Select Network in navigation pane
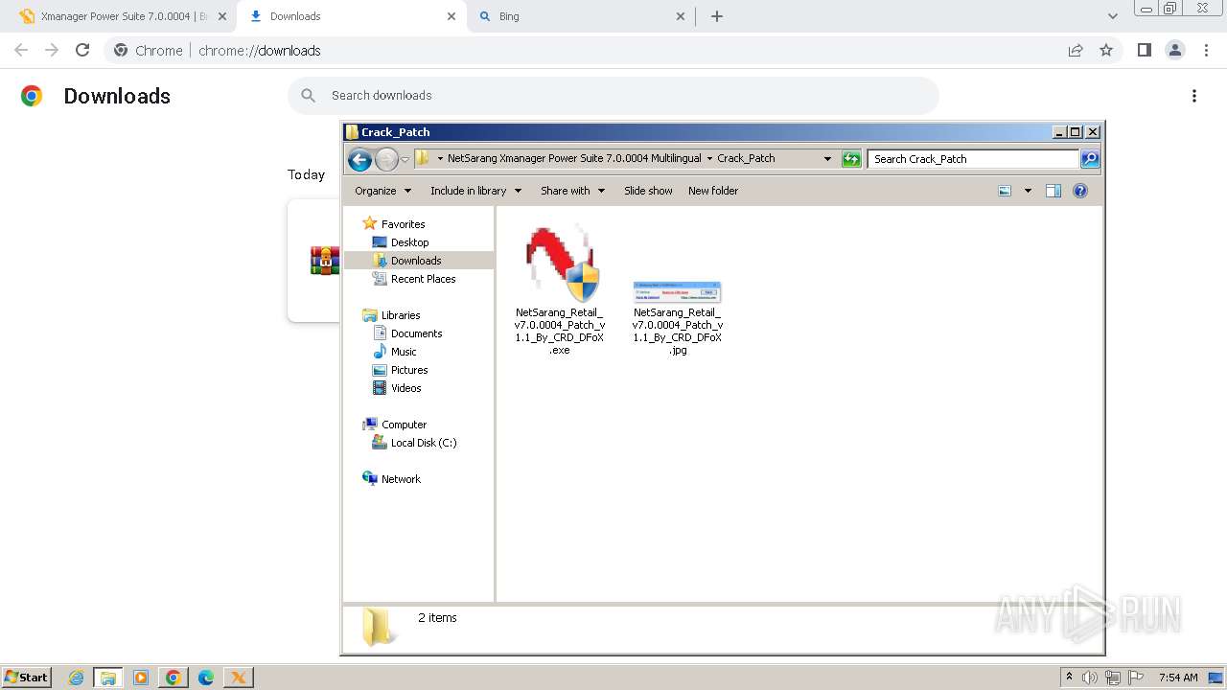The width and height of the screenshot is (1227, 690). click(x=401, y=479)
